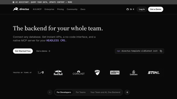Image resolution: width=177 pixels, height=99 pixels.
Task: Open the Enterprise menu
Action: [49, 9]
